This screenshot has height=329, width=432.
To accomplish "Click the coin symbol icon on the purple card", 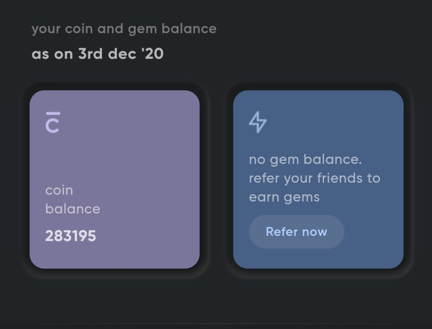I will [x=52, y=123].
